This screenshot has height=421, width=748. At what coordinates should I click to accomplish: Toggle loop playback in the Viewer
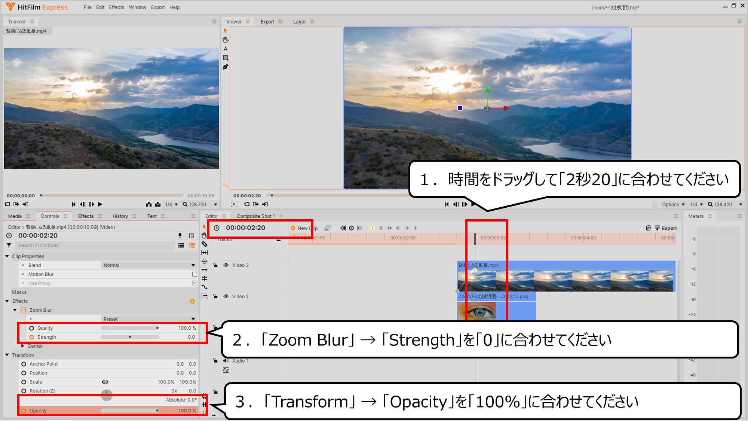pos(247,204)
